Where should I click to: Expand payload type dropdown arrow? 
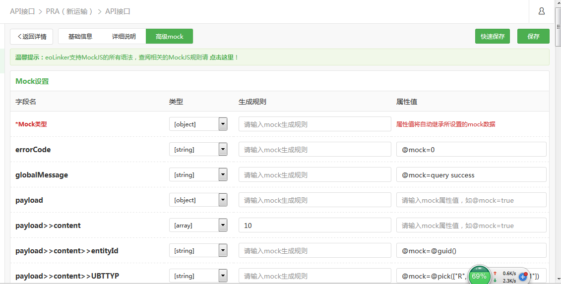223,200
